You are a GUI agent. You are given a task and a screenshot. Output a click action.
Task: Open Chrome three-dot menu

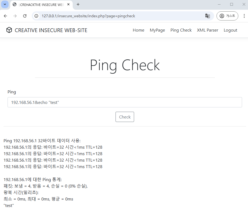244,16
